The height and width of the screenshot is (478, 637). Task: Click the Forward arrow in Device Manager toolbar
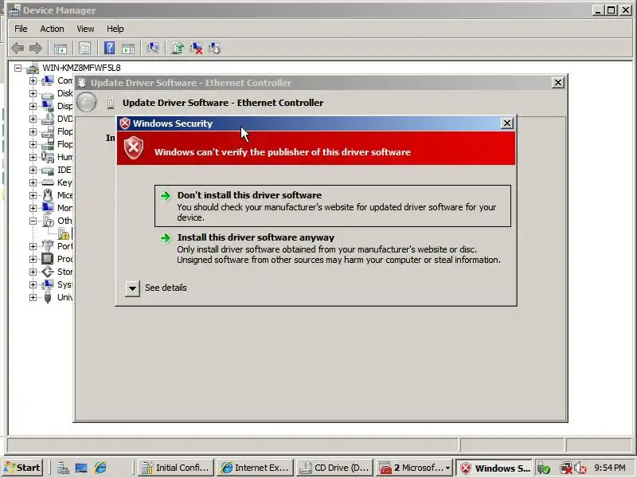[36, 49]
